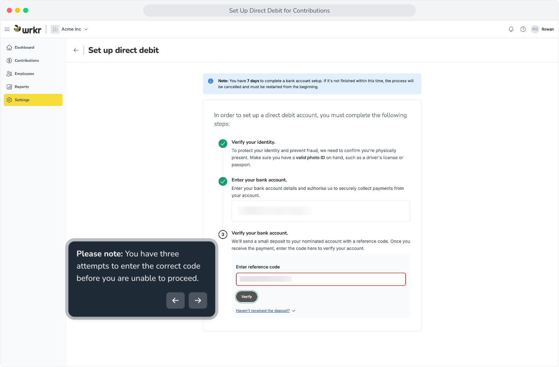Expand the Haven't received the deposit chevron
The width and height of the screenshot is (559, 367).
[x=294, y=311]
